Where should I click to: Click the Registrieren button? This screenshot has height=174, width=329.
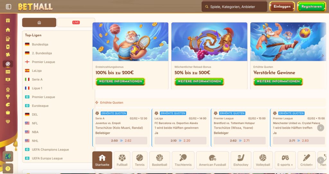312,6
